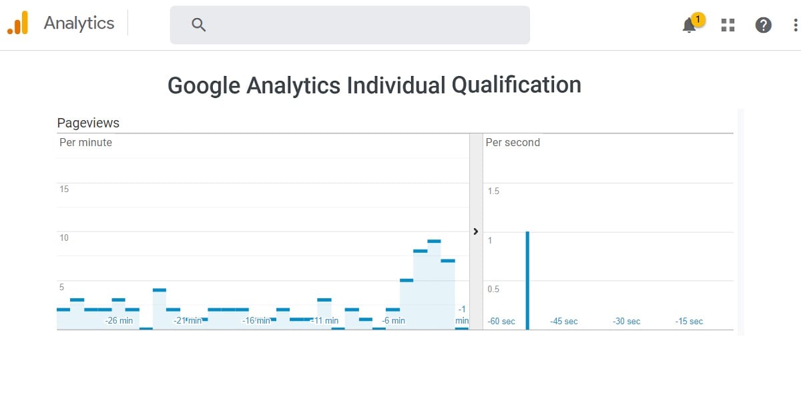This screenshot has height=419, width=801.
Task: Open the Google apps grid icon
Action: pyautogui.click(x=728, y=25)
